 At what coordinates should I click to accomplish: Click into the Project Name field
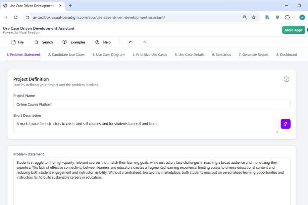coord(152,104)
